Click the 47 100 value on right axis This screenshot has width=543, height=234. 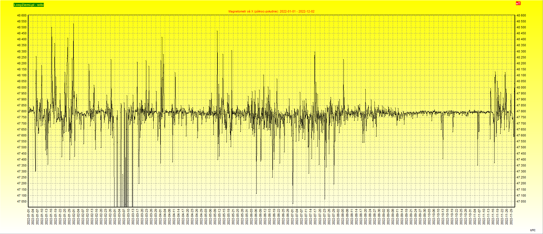pos(521,196)
